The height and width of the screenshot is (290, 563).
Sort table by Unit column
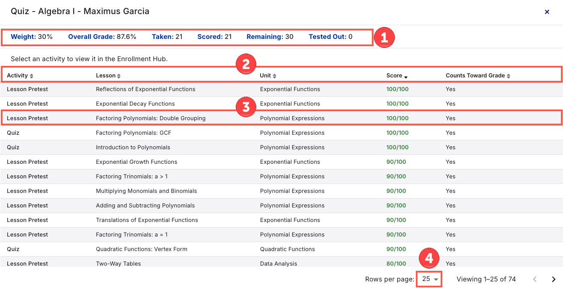274,76
